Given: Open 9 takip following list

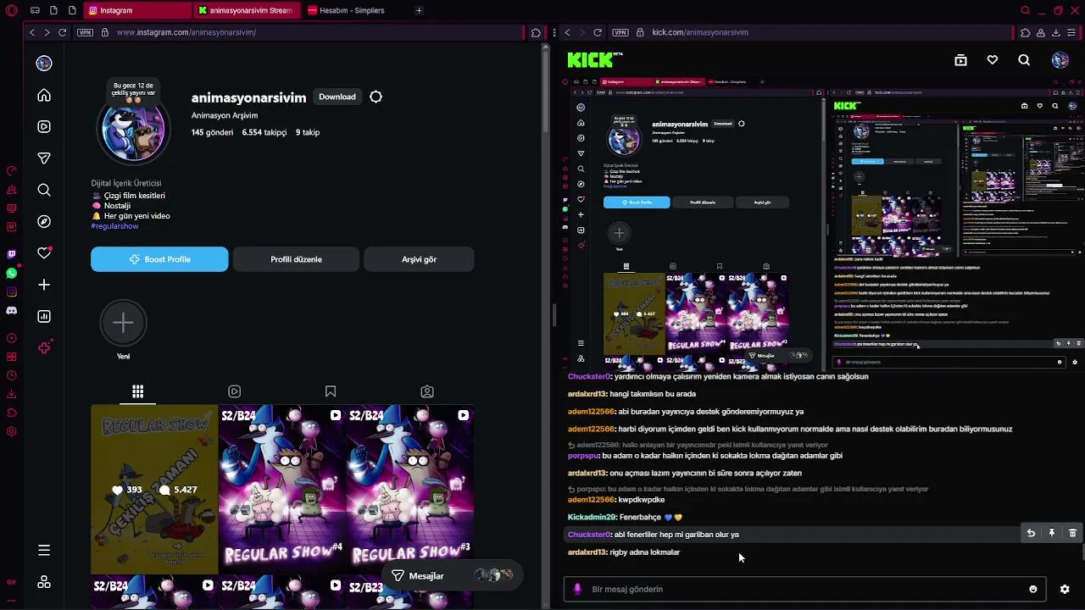Looking at the screenshot, I should tap(308, 132).
